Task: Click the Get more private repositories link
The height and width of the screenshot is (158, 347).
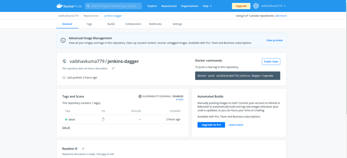Action: tap(281, 16)
